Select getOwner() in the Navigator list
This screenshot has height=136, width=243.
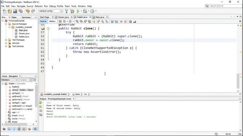[21, 100]
